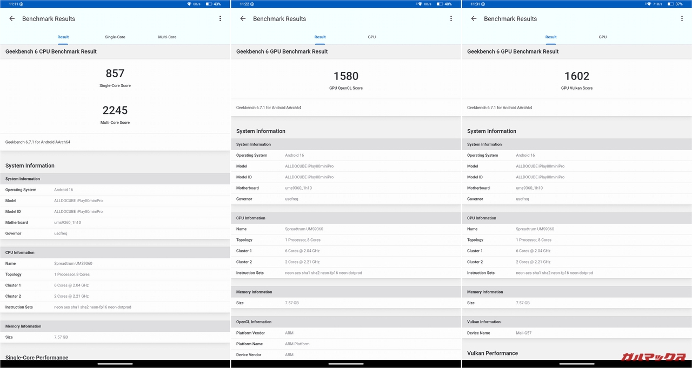Open overflow menu on OpenCL result screen

click(x=451, y=18)
